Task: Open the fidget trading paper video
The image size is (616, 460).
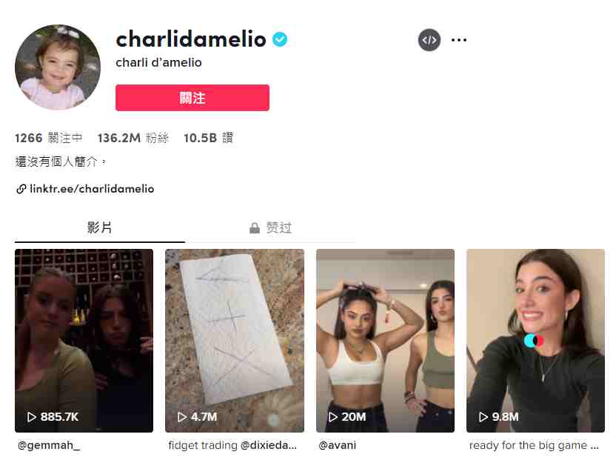Action: 235,341
